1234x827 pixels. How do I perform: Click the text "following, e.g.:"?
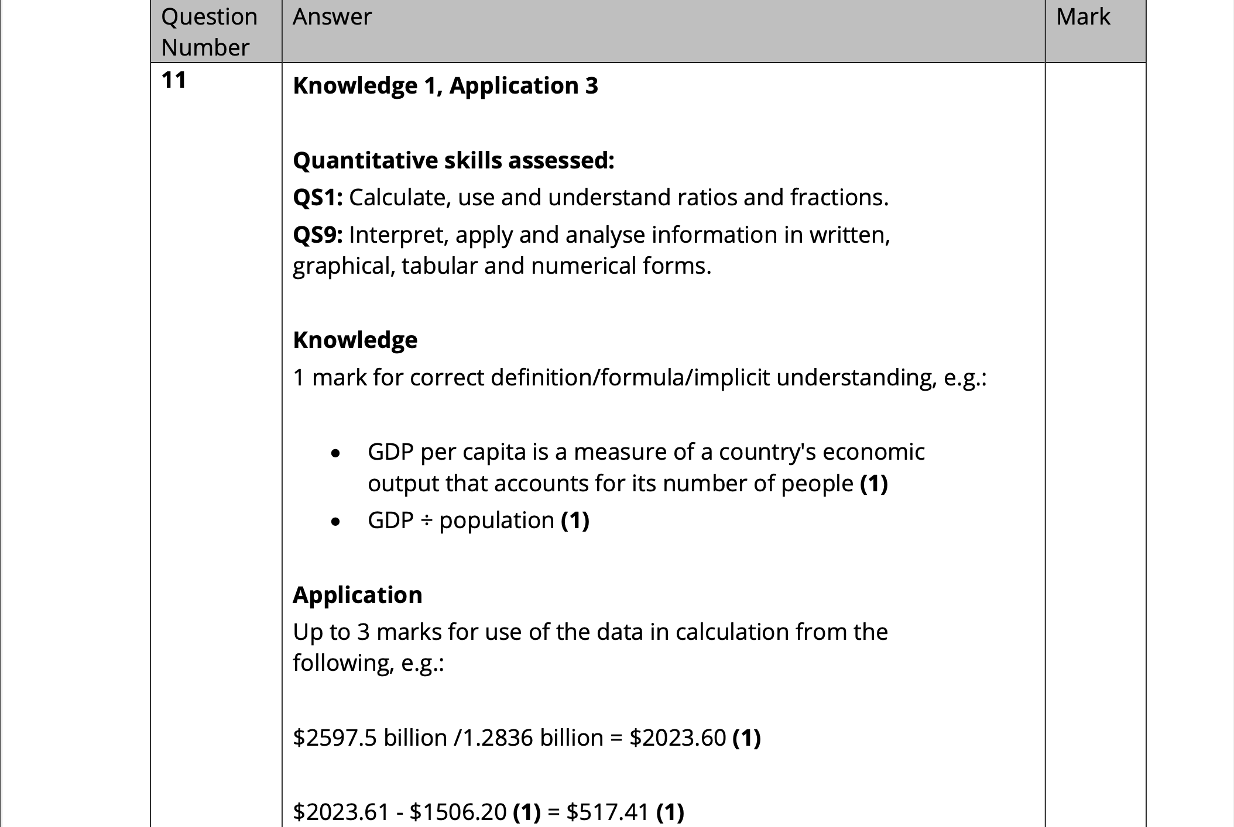tap(368, 663)
